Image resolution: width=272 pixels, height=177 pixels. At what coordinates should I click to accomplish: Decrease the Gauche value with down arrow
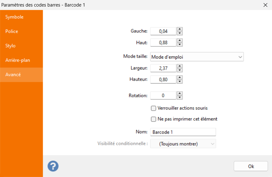click(180, 33)
